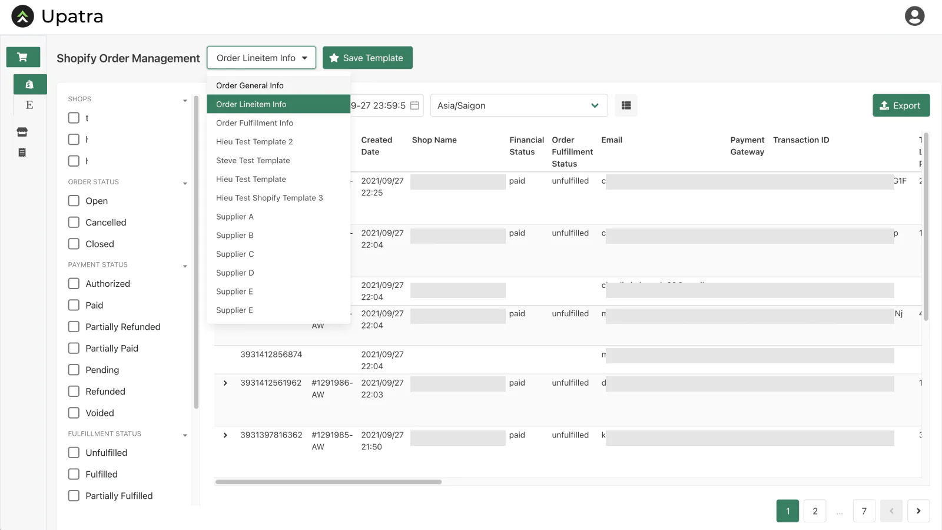
Task: Check the Closed order status box
Action: pyautogui.click(x=74, y=244)
